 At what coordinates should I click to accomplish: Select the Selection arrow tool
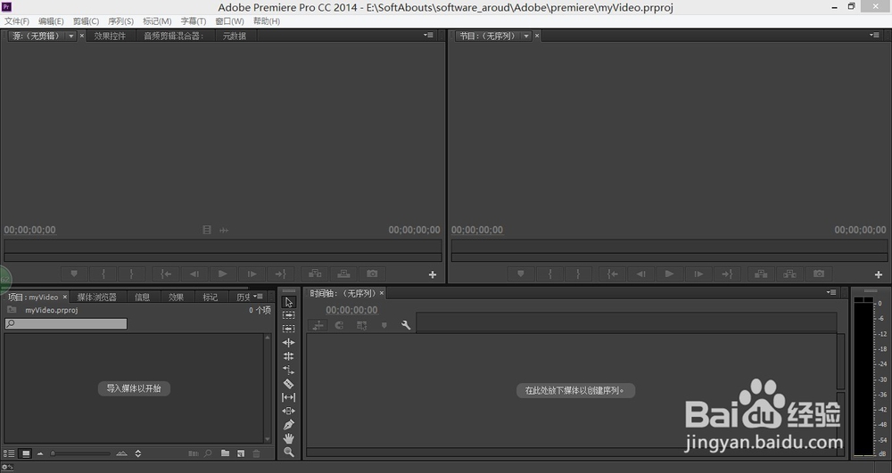coord(288,301)
